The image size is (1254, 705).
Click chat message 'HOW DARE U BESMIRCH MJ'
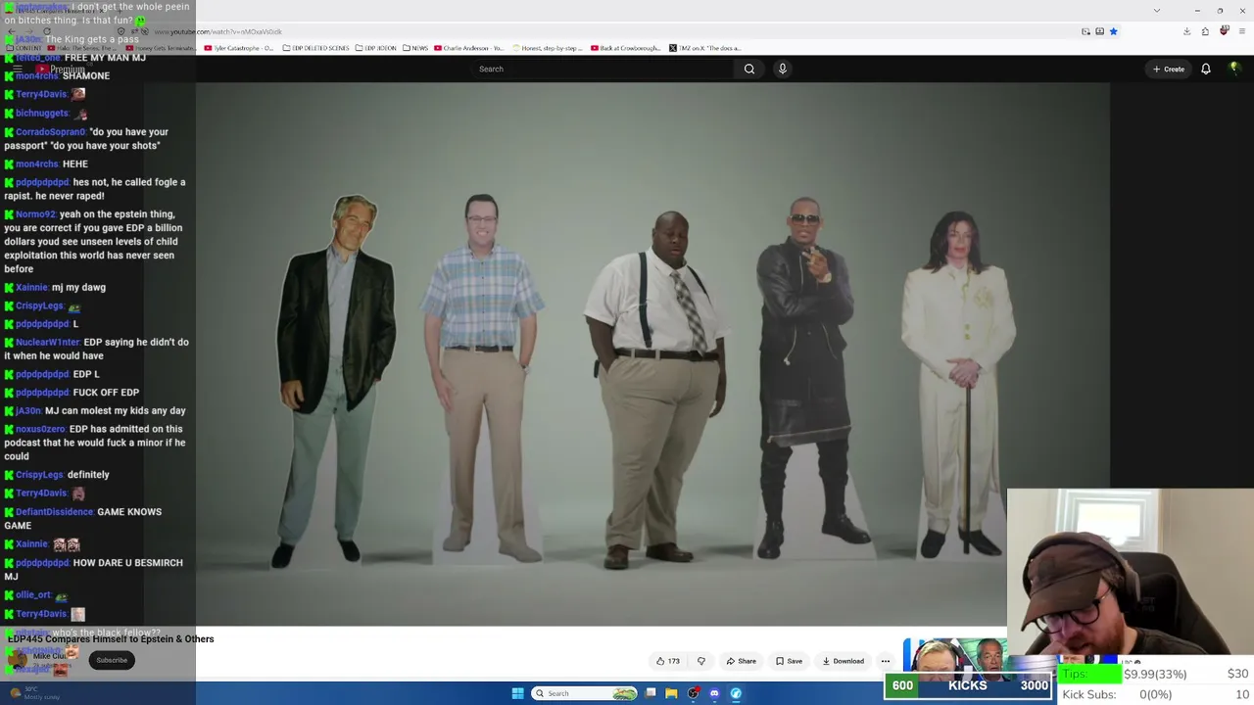[x=93, y=570]
